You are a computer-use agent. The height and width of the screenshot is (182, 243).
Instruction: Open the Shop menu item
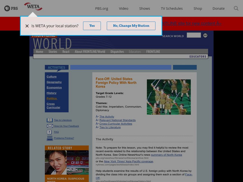click(x=198, y=8)
